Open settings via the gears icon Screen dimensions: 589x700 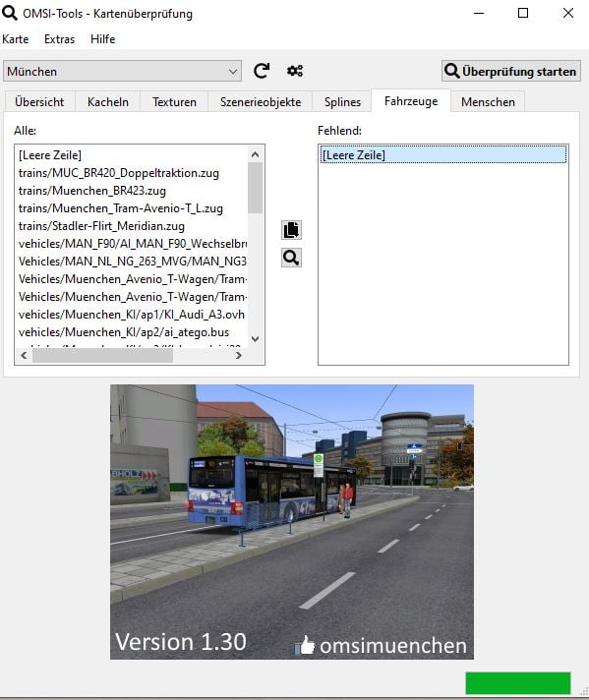295,71
